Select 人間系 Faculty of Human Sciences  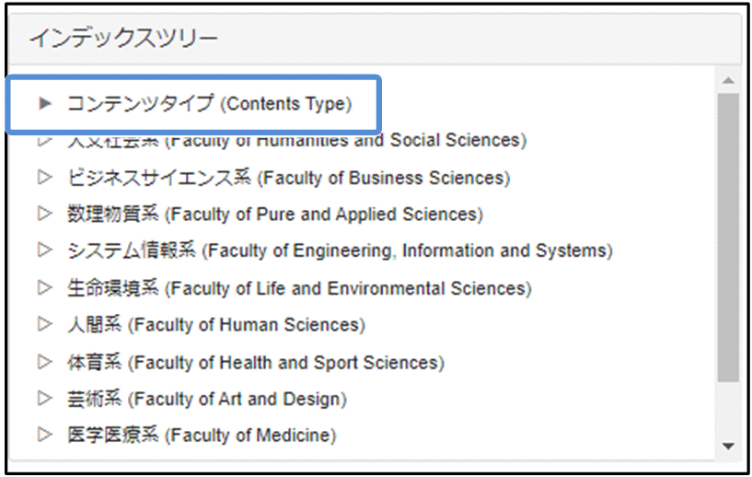click(215, 325)
